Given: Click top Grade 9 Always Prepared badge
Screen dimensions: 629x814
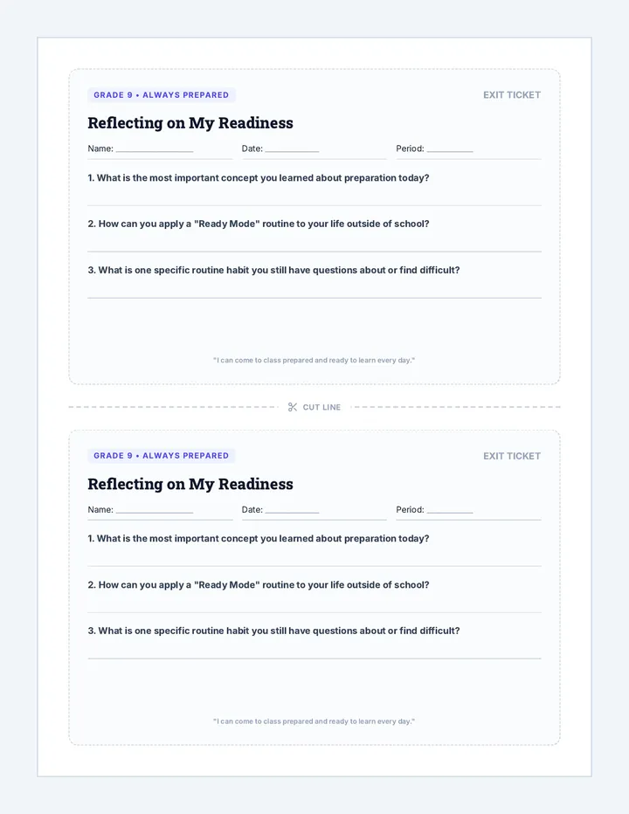Looking at the screenshot, I should (x=162, y=95).
